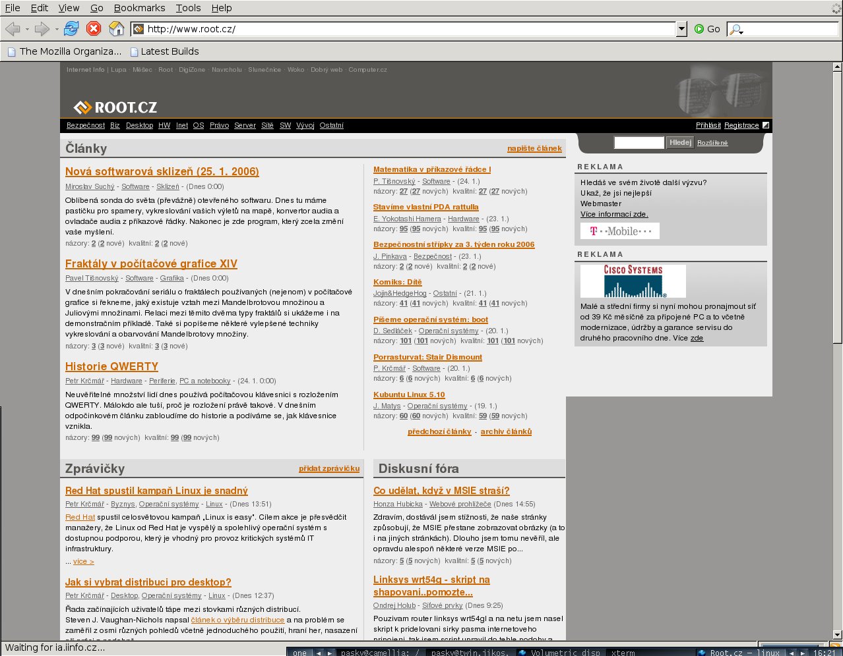Click the Více informací zde ad link
The image size is (843, 656).
[614, 214]
